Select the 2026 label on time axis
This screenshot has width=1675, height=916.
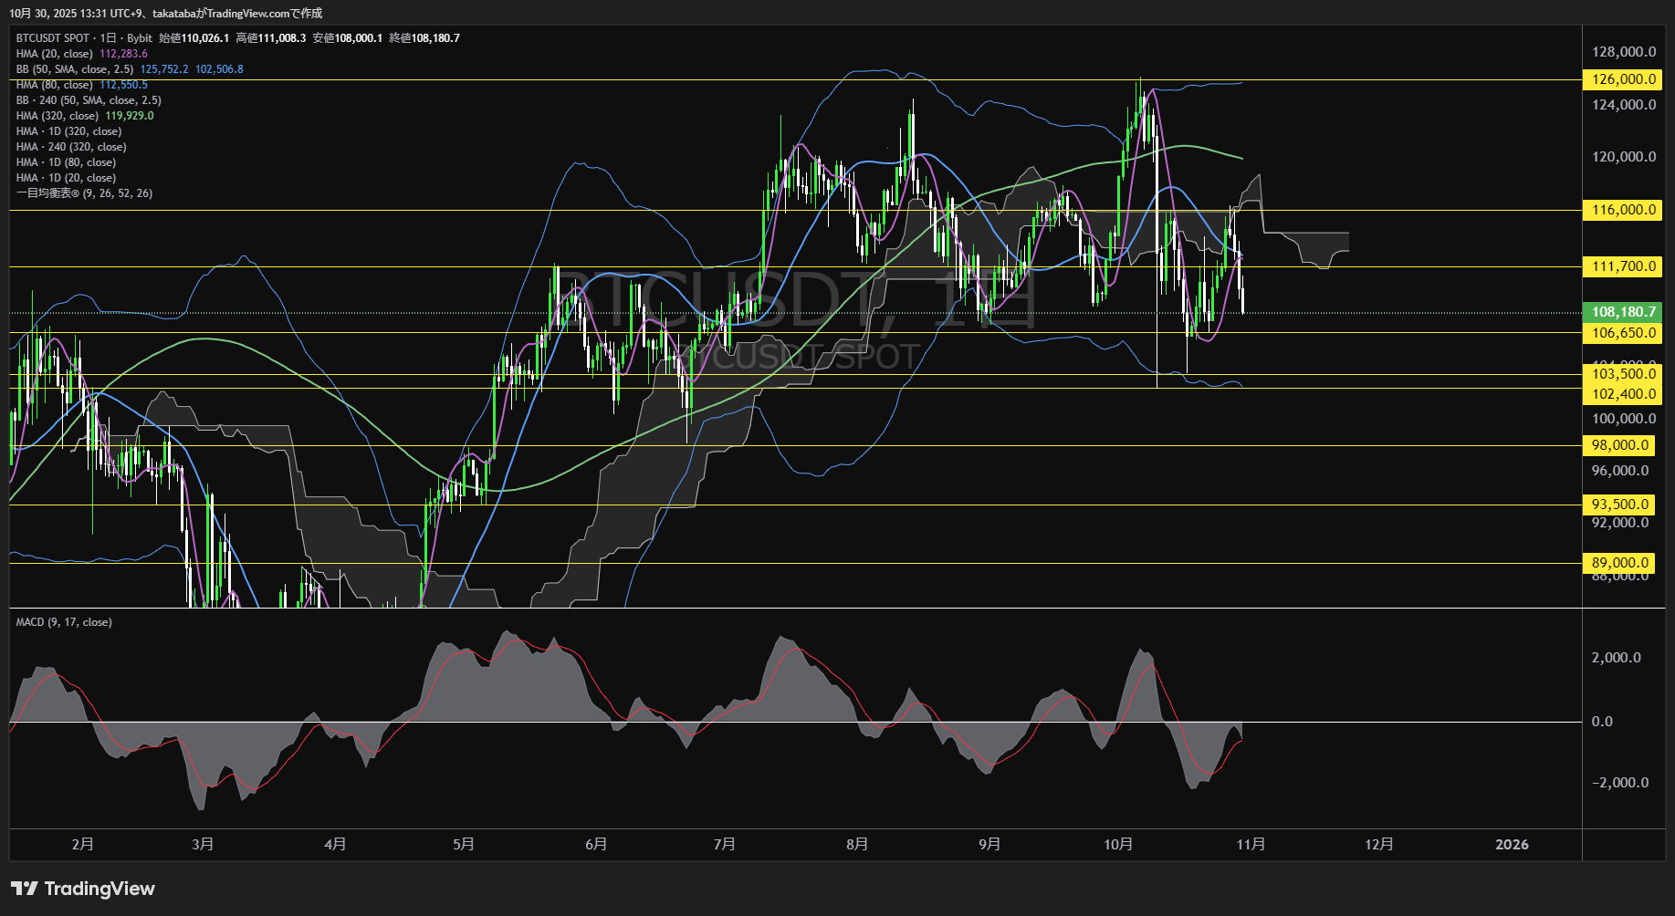[x=1512, y=844]
